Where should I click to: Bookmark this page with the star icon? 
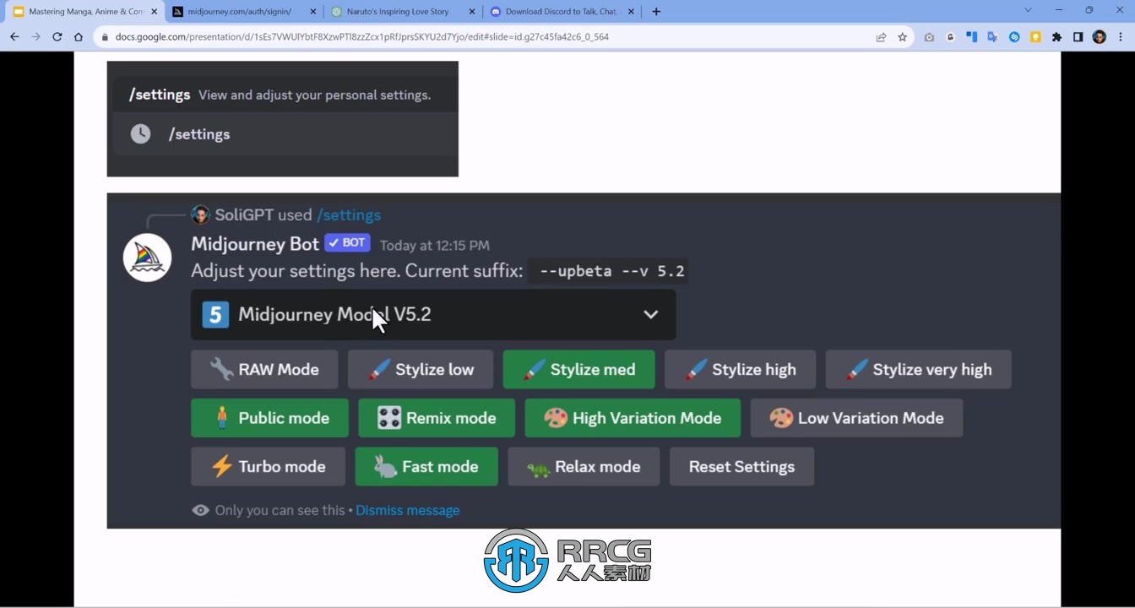tap(902, 37)
